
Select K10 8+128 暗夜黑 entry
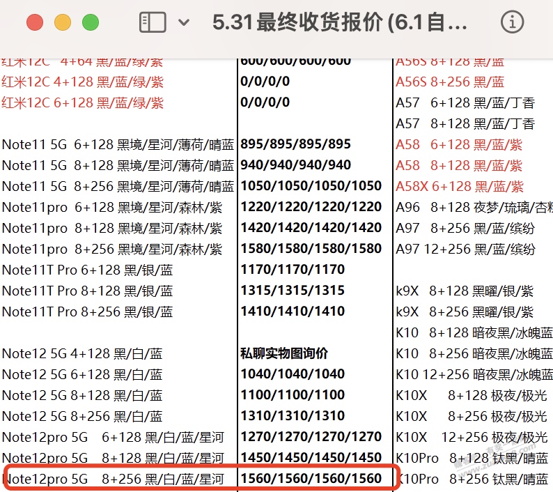474,333
